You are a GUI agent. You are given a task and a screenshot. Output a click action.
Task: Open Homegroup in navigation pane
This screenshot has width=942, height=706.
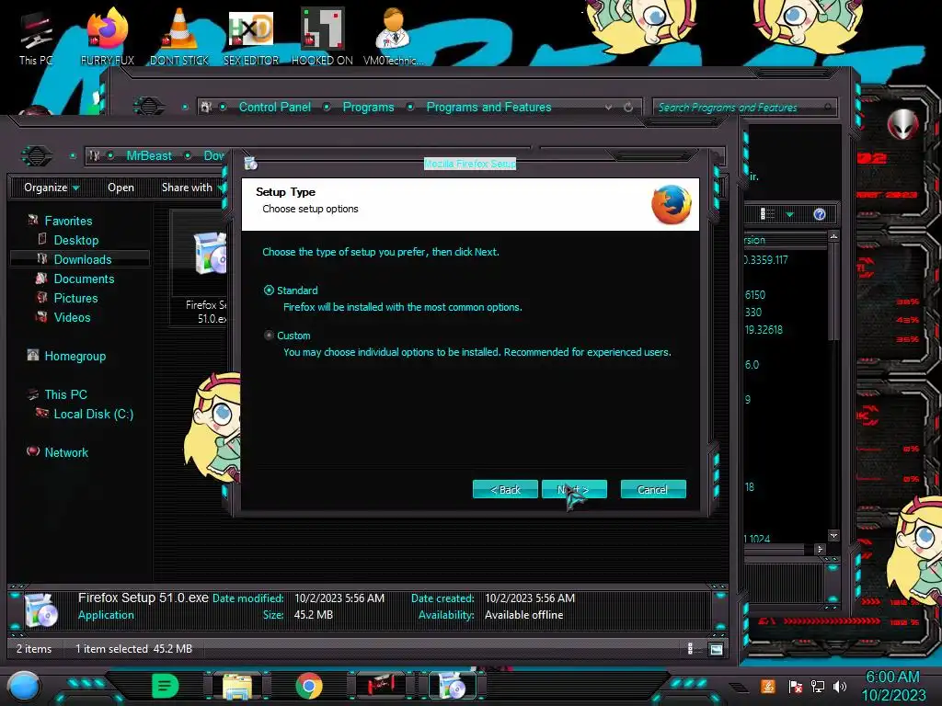(75, 356)
